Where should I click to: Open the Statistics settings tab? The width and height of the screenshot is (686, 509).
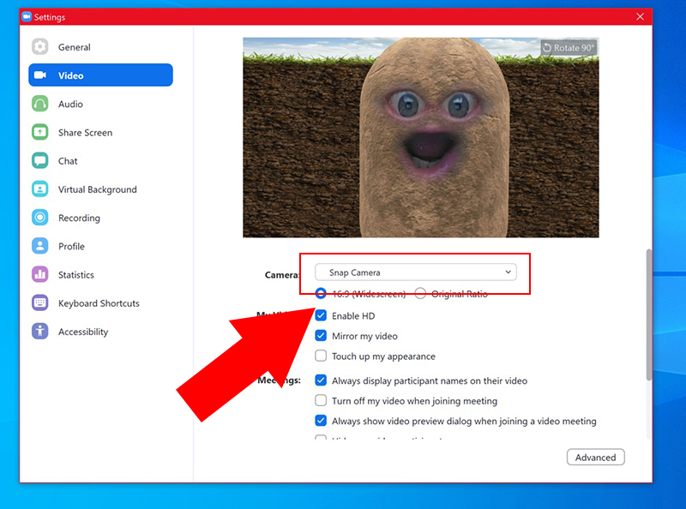(100, 274)
